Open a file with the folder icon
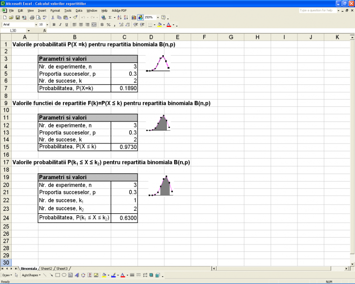The image size is (355, 284). pyautogui.click(x=11, y=18)
